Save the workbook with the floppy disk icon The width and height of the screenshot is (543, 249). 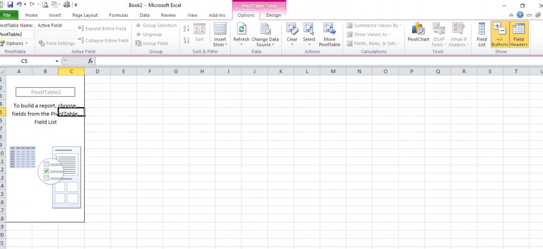click(x=10, y=5)
